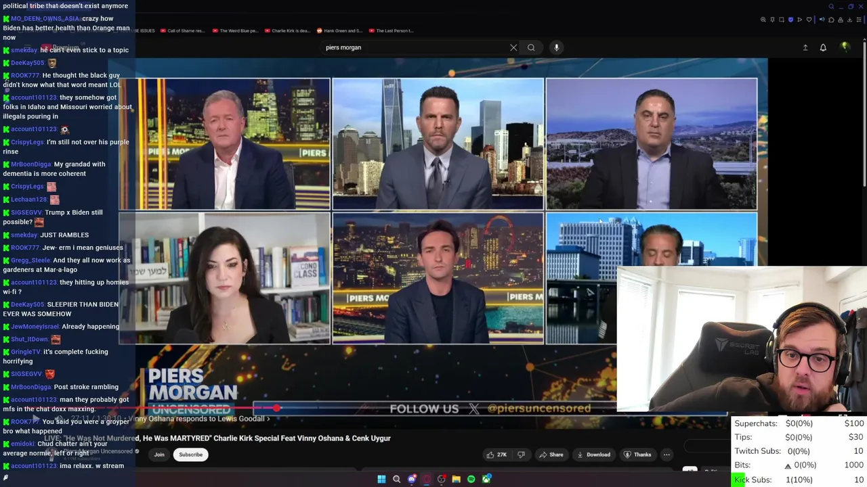Open the three-dot more actions menu

click(667, 455)
